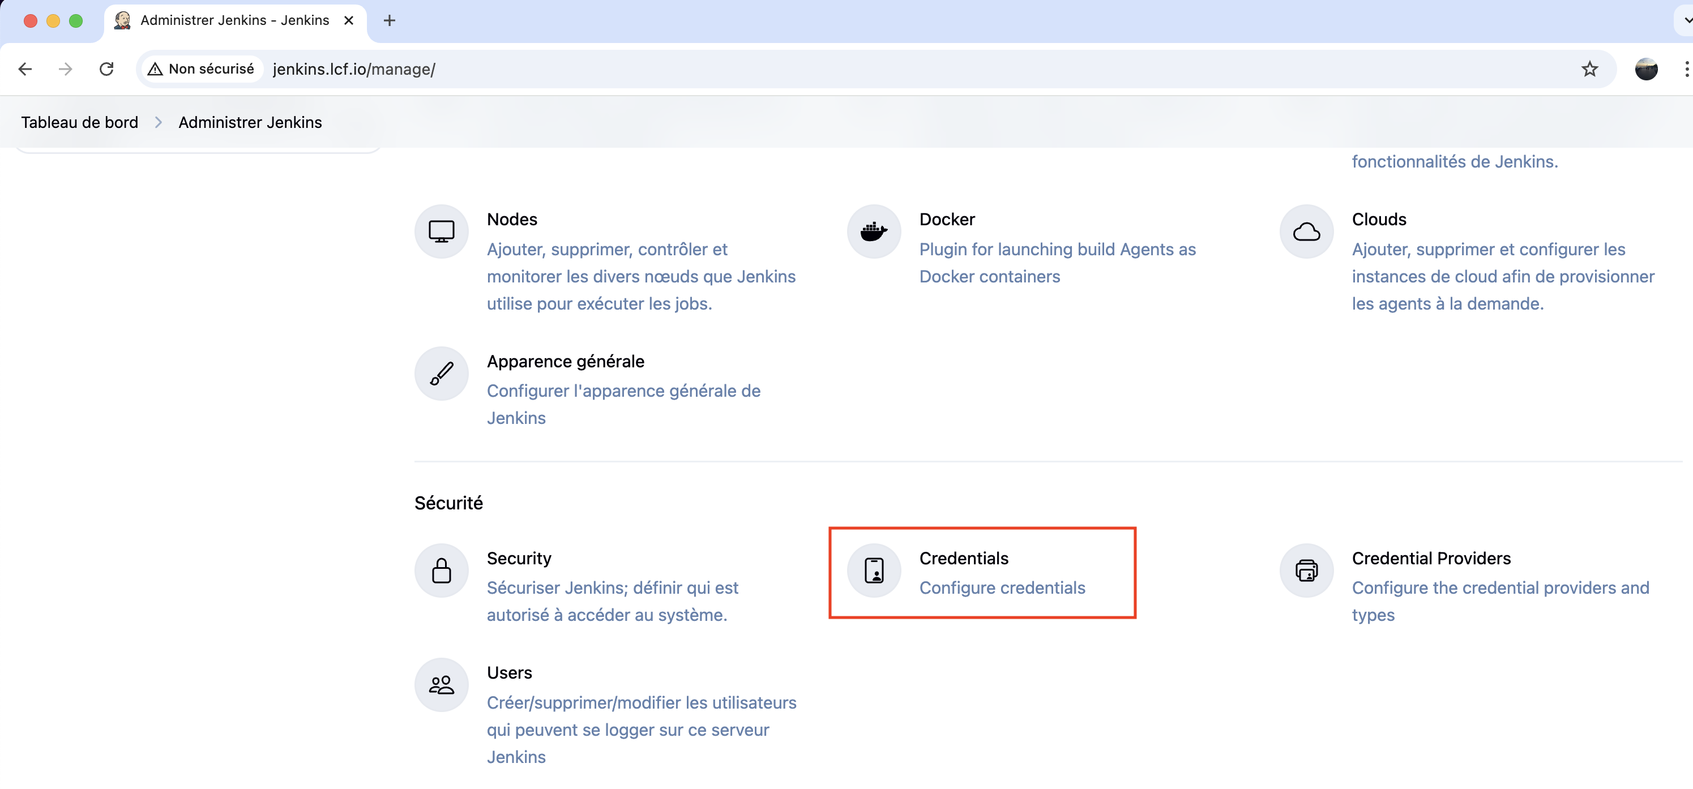Image resolution: width=1693 pixels, height=789 pixels.
Task: Open the Credentials badge icon
Action: (x=874, y=570)
